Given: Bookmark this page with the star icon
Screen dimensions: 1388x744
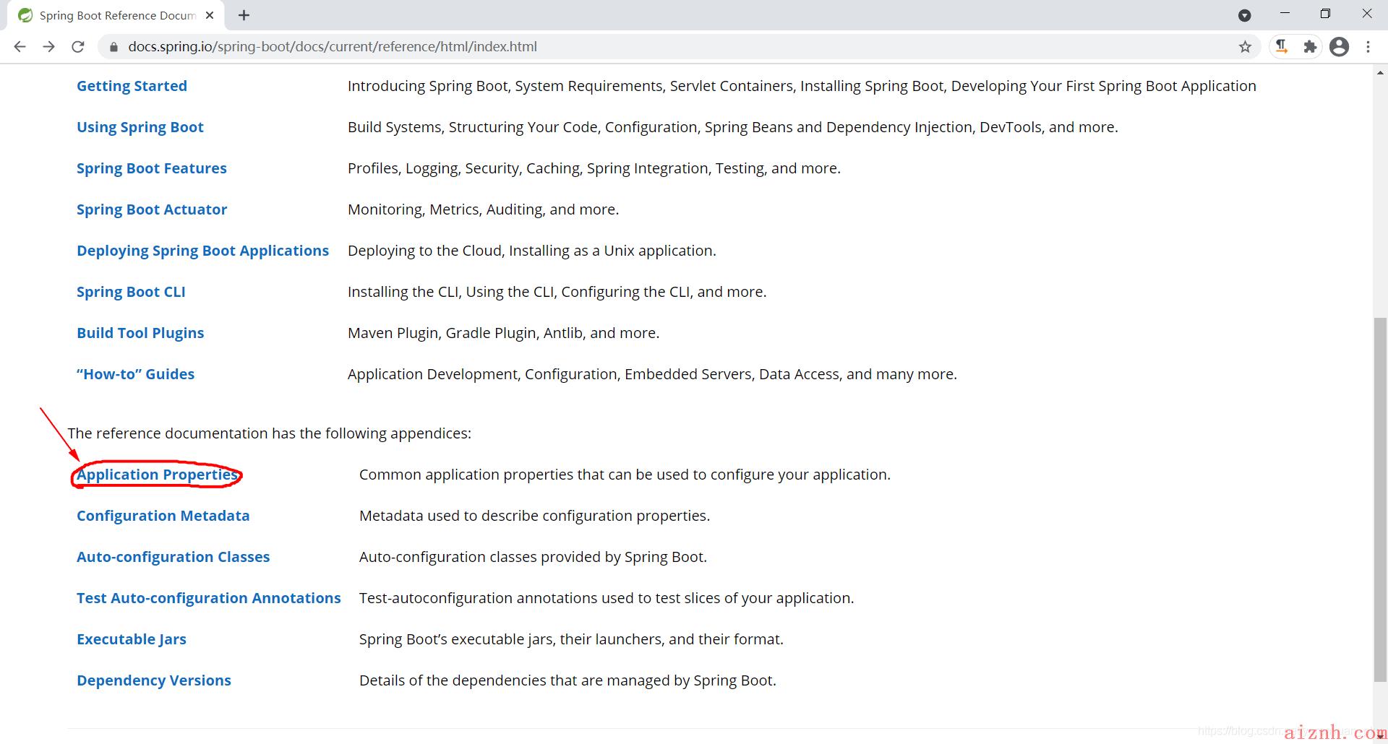Looking at the screenshot, I should (x=1245, y=47).
